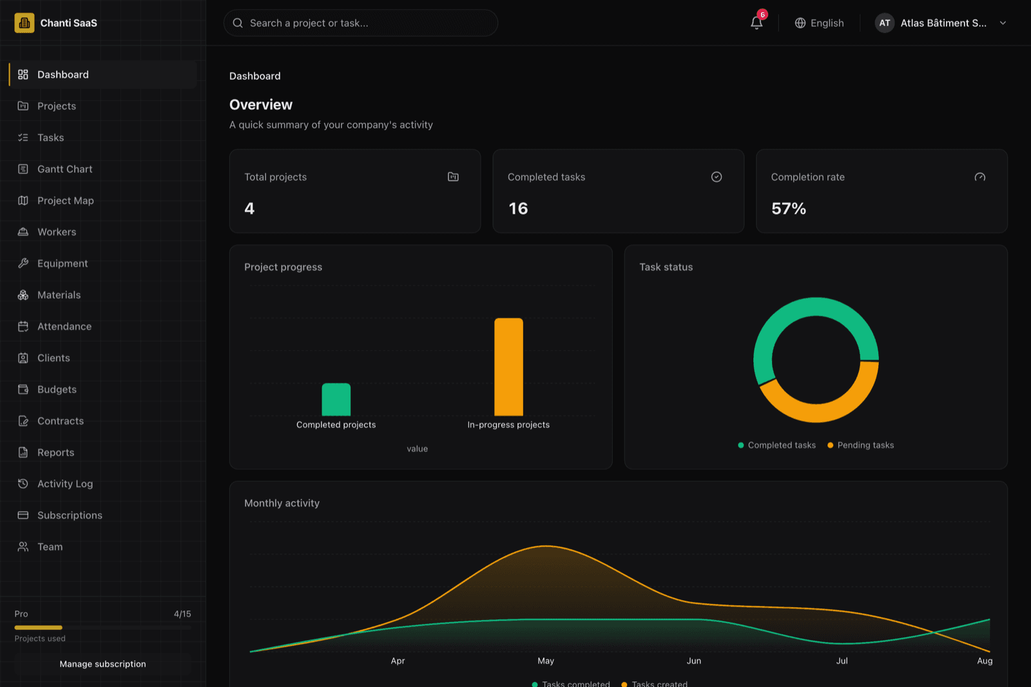
Task: Open the Materials page
Action: [x=103, y=295]
